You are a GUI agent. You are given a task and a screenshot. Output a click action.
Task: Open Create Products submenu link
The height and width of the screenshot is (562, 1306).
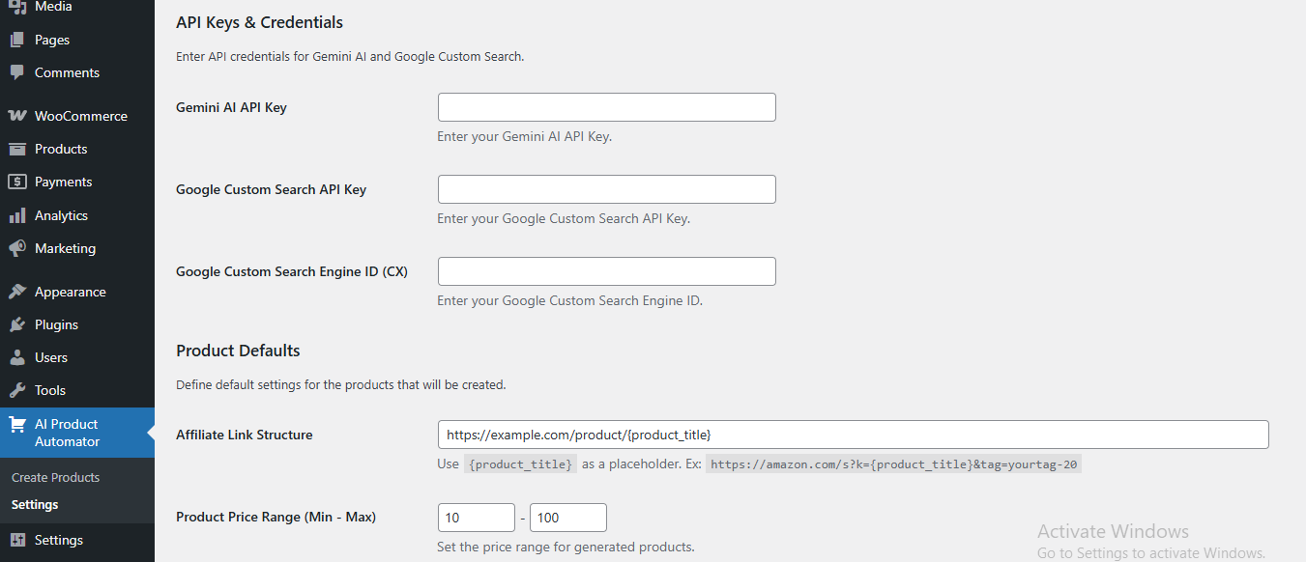[x=55, y=477]
